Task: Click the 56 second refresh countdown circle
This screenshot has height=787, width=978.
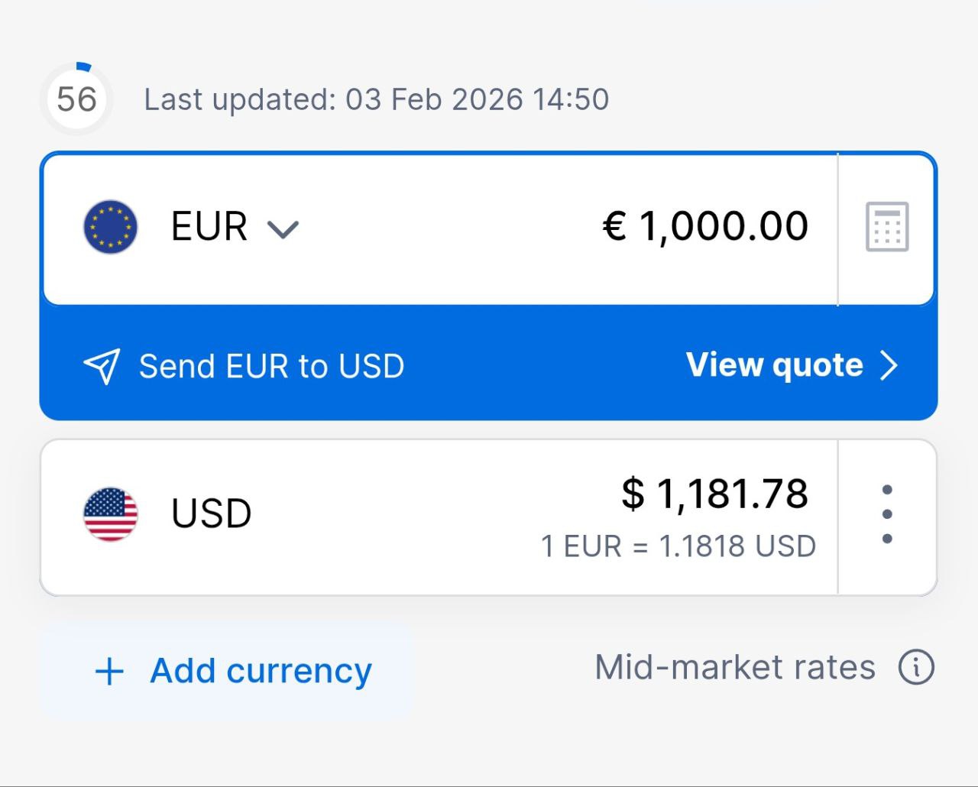Action: (x=76, y=99)
